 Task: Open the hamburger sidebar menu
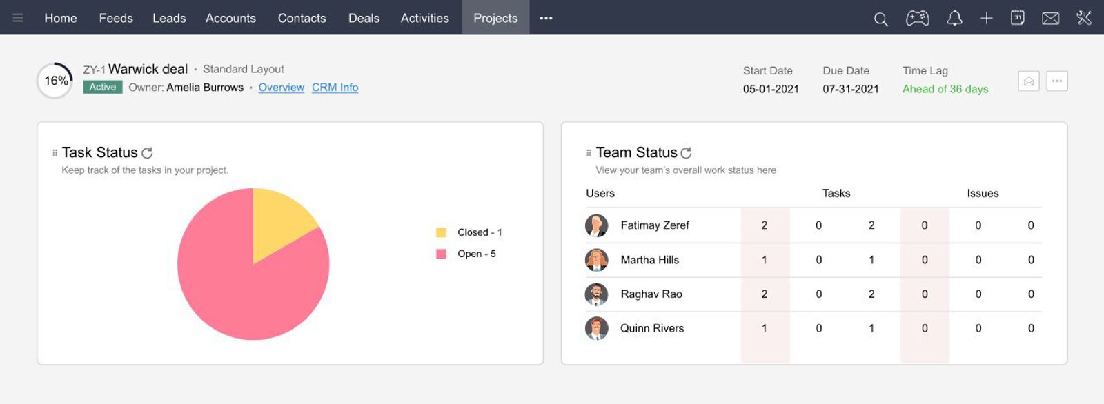(18, 18)
